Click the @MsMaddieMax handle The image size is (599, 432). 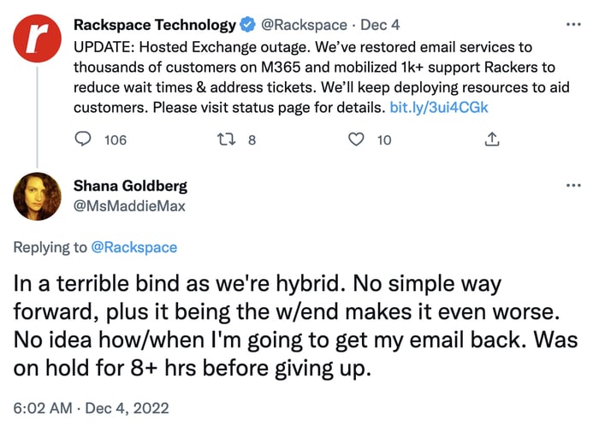(129, 206)
